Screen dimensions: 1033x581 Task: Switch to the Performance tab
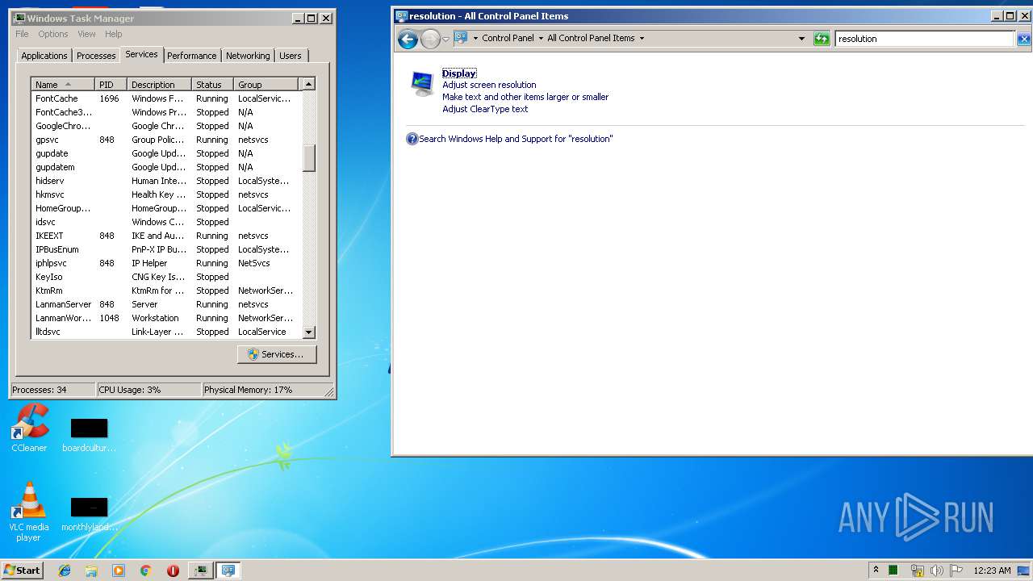(x=192, y=56)
